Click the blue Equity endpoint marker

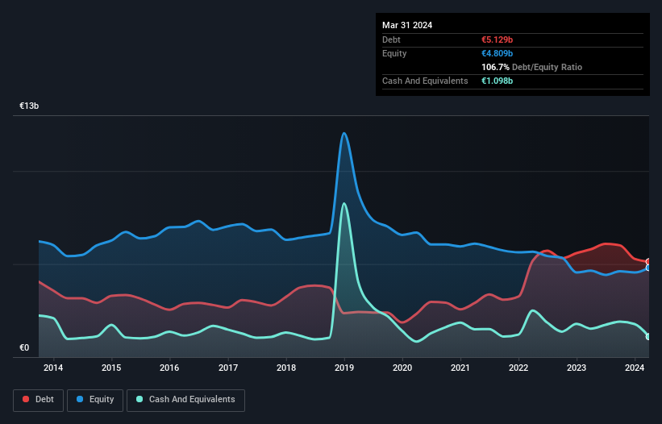tap(649, 268)
